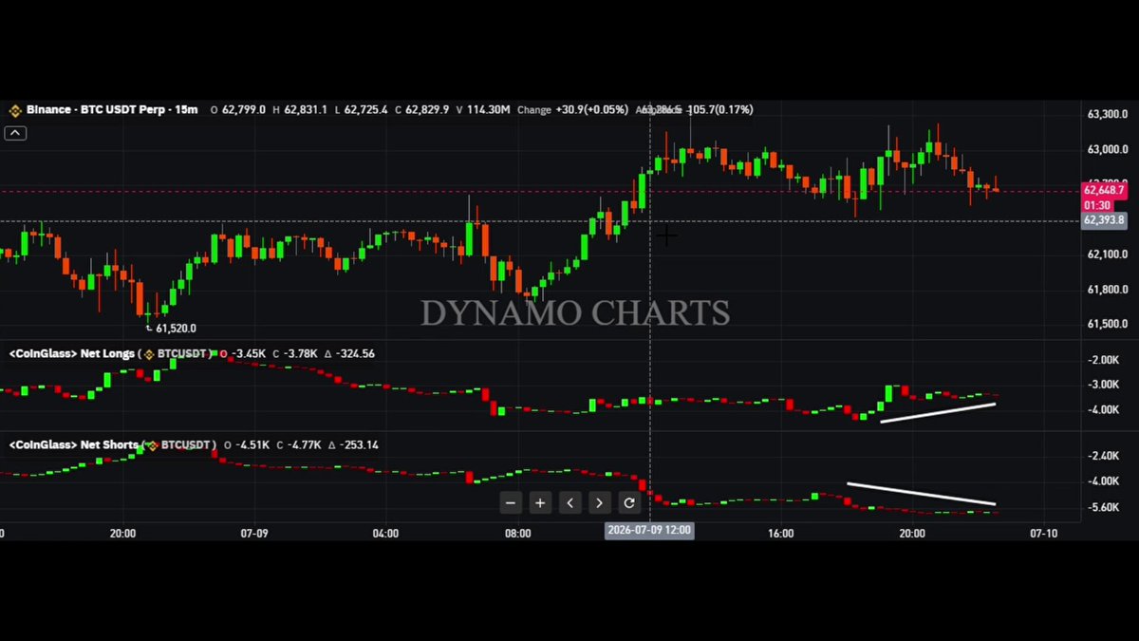Click the volume value 114.30M
This screenshot has width=1139, height=641.
[488, 110]
